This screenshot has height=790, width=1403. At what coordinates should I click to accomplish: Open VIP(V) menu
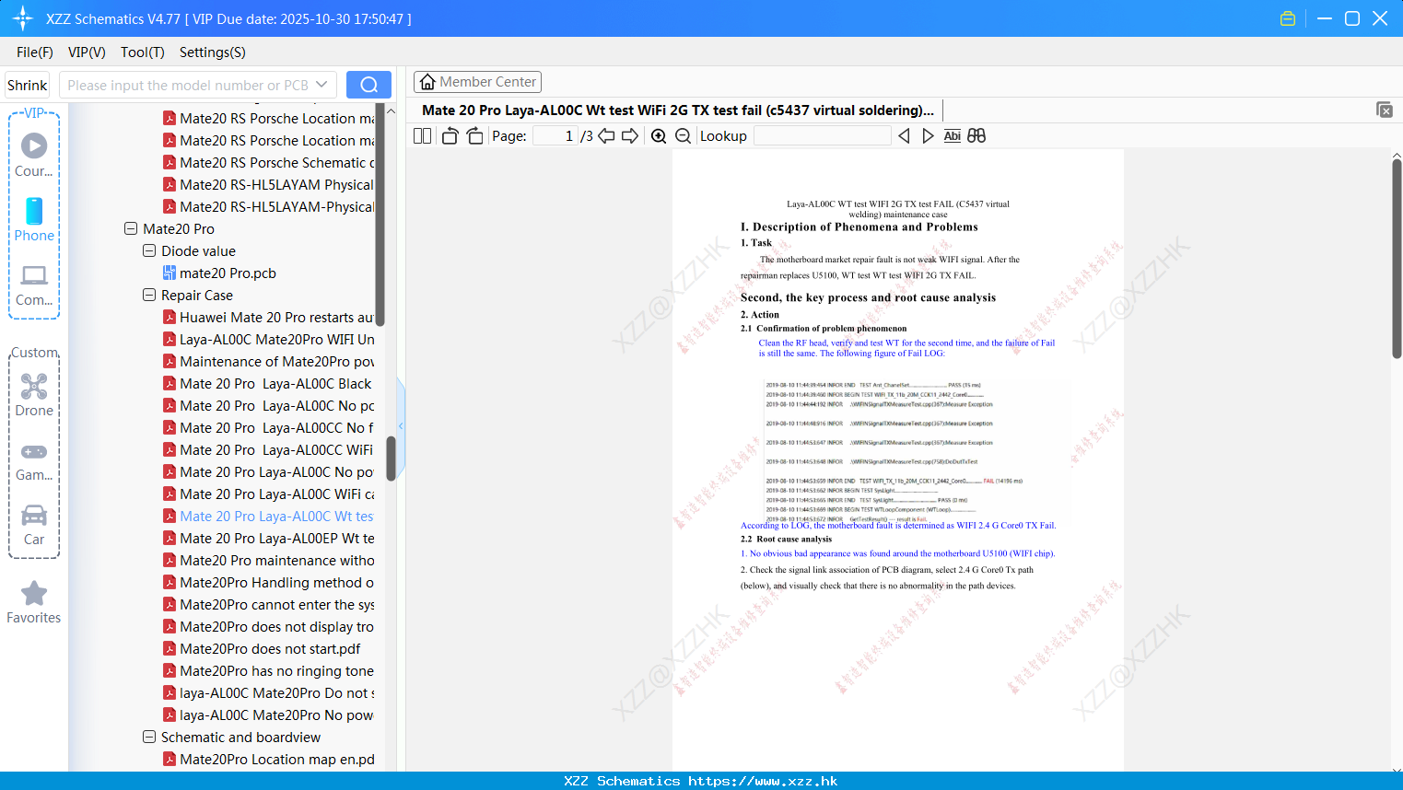point(87,52)
